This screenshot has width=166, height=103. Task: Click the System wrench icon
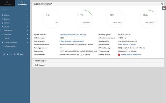[2, 19]
